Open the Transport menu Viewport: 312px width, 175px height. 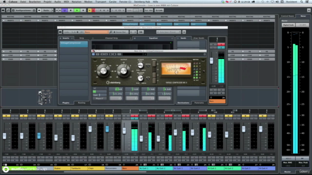coord(101,1)
